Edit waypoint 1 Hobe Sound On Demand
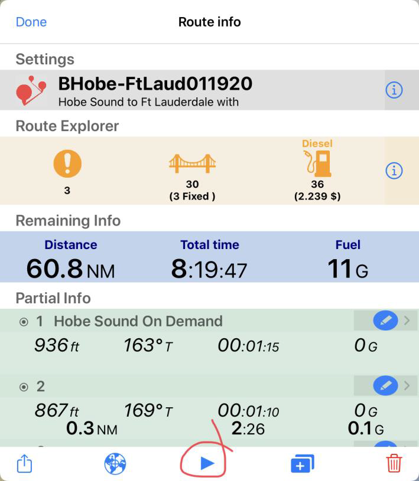 pos(385,321)
